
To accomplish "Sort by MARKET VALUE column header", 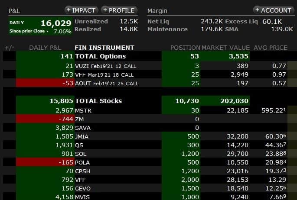I will coord(225,48).
